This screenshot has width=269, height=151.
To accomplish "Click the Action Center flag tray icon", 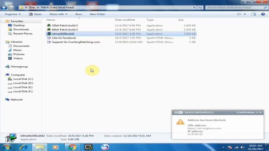I will [x=230, y=147].
